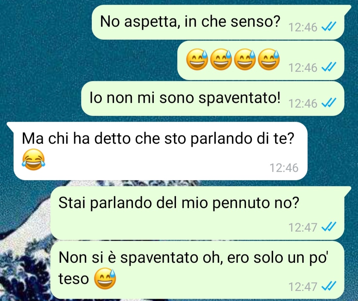Tap the wave wallpaper area at the bottom left

click(24, 270)
